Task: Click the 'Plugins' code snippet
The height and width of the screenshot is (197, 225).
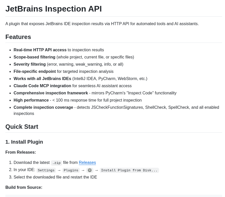Action: tap(71, 170)
